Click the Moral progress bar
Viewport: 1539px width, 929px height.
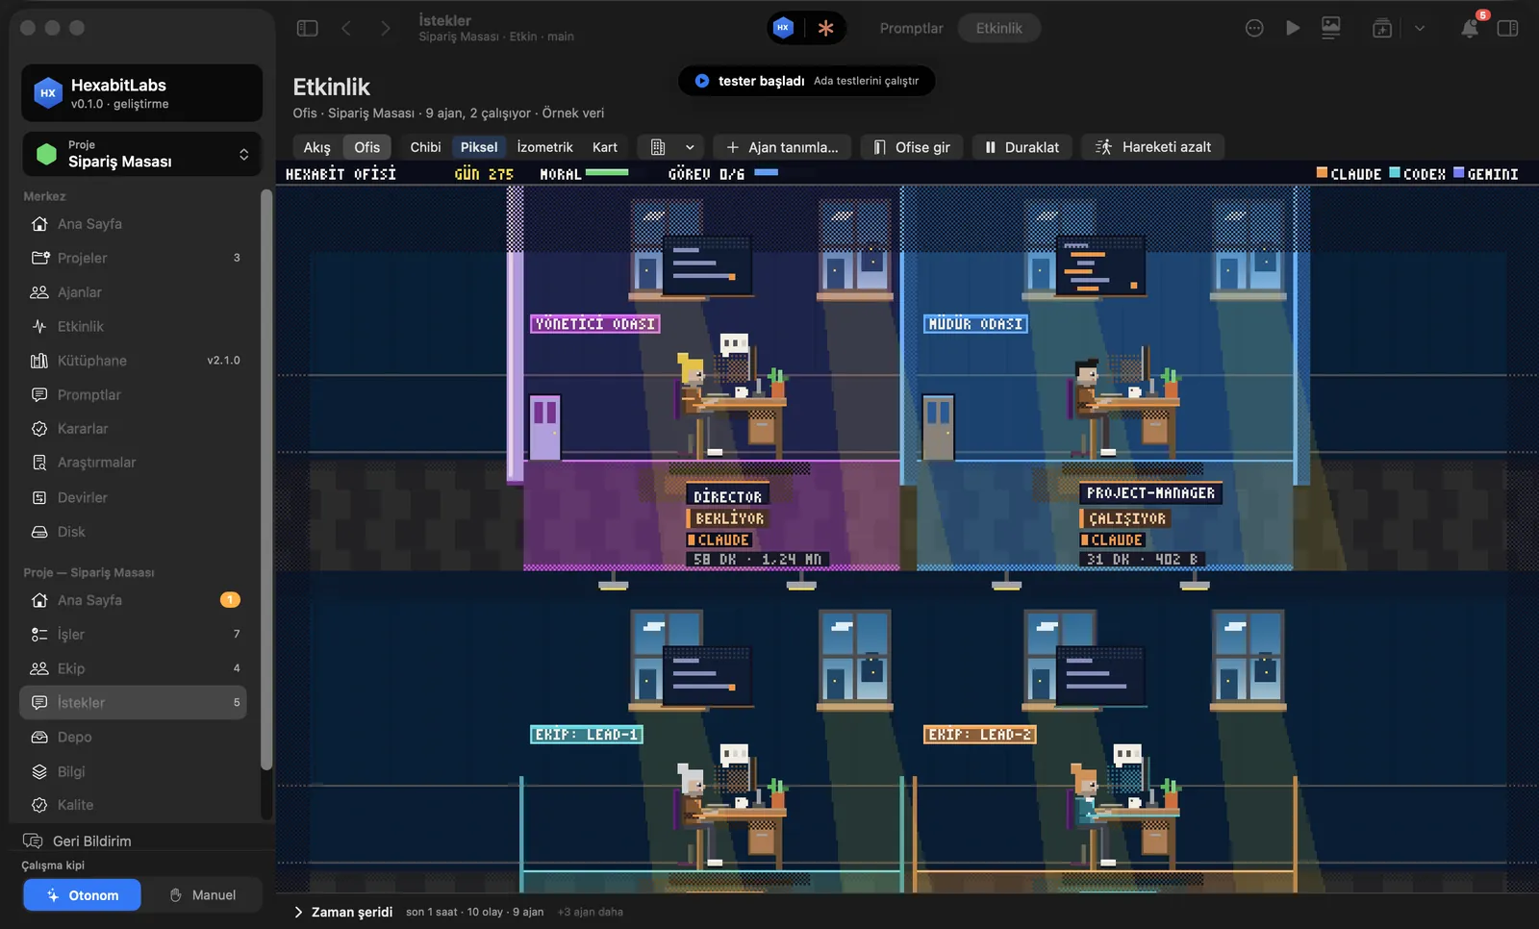coord(607,173)
